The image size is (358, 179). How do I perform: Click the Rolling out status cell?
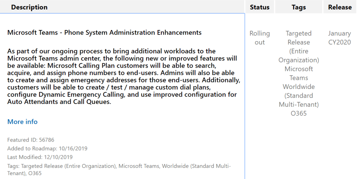coord(260,38)
